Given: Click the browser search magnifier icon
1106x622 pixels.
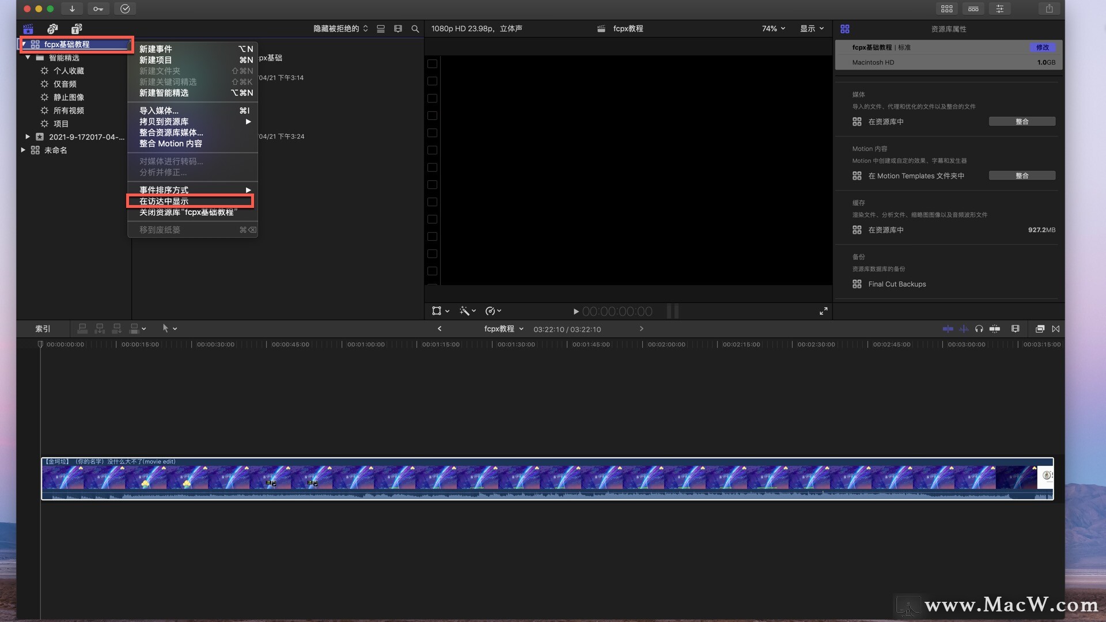Looking at the screenshot, I should click(415, 29).
